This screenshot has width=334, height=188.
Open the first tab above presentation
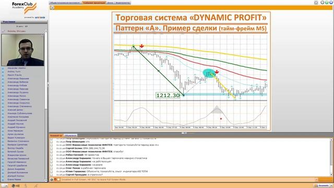[65, 3]
